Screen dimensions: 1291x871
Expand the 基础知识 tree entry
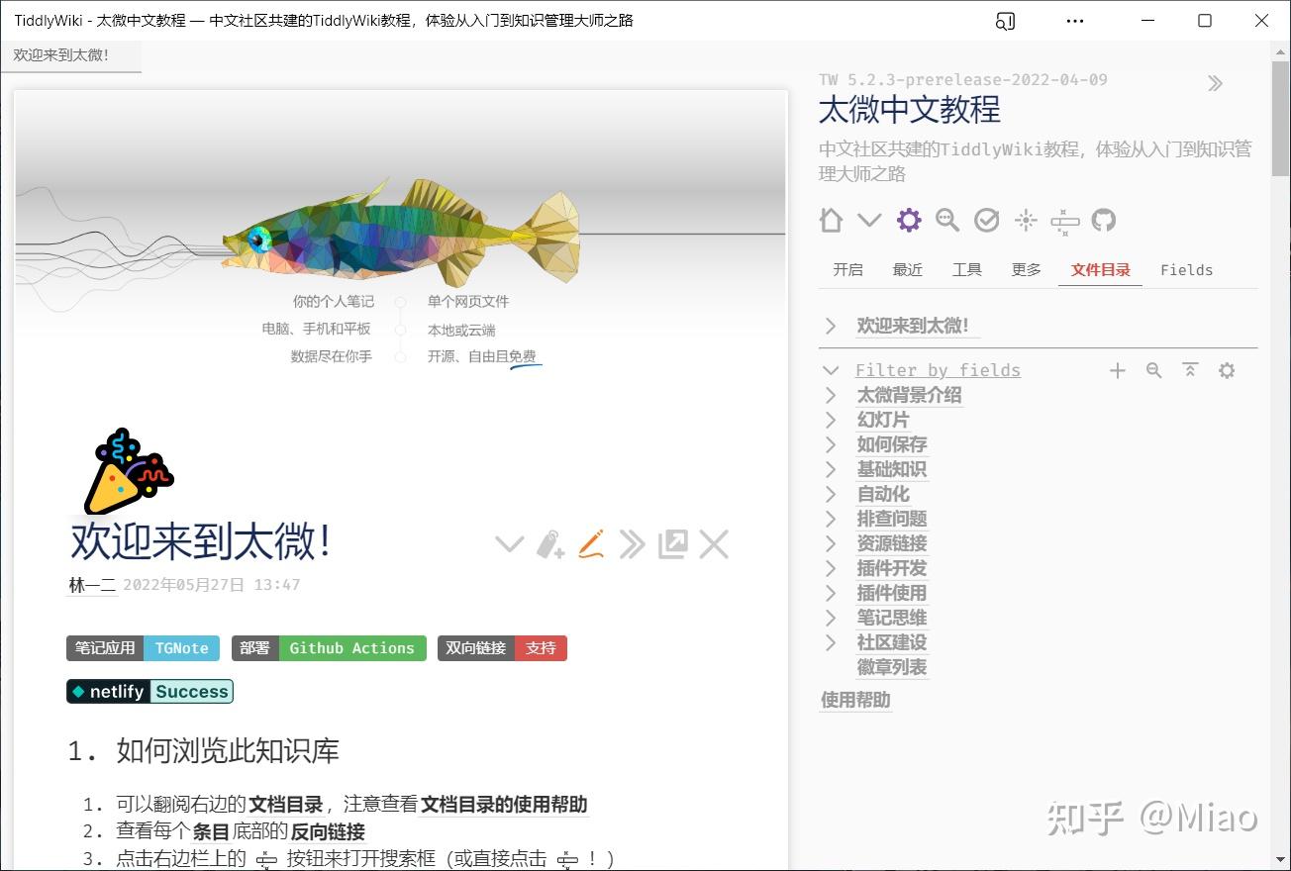(x=831, y=469)
